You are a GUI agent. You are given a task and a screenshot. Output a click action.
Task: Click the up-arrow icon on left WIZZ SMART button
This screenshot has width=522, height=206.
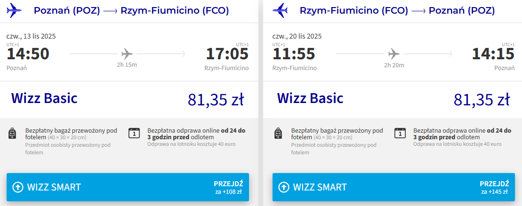(x=17, y=187)
